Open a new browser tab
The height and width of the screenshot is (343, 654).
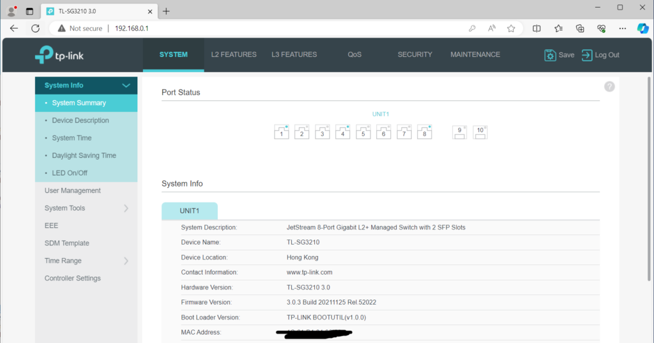click(x=166, y=11)
